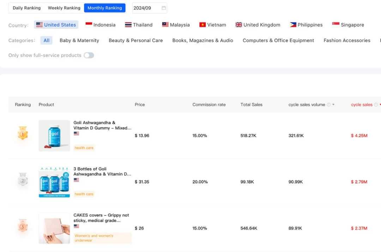The image size is (381, 252).
Task: Click the bronze third-place medal icon
Action: pyautogui.click(x=23, y=226)
